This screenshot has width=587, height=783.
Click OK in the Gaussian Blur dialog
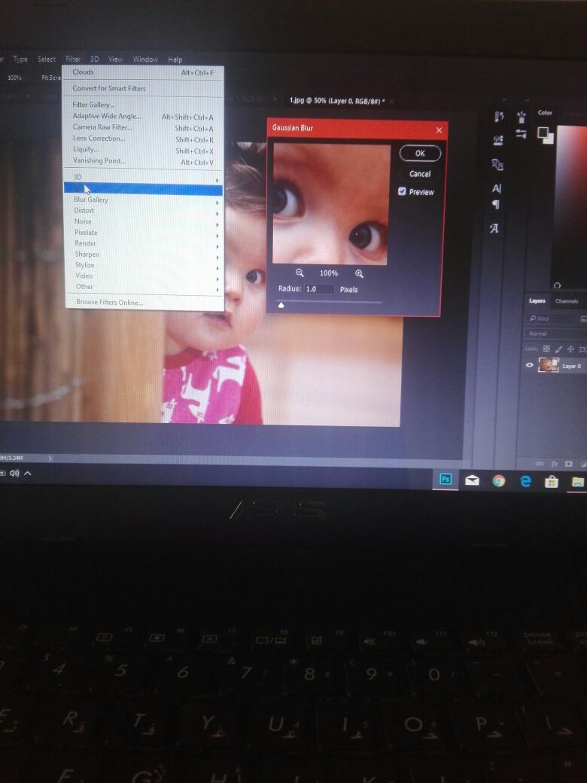pyautogui.click(x=420, y=153)
